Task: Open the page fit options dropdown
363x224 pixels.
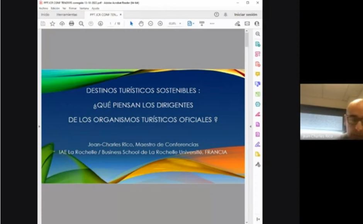Action: [190, 24]
